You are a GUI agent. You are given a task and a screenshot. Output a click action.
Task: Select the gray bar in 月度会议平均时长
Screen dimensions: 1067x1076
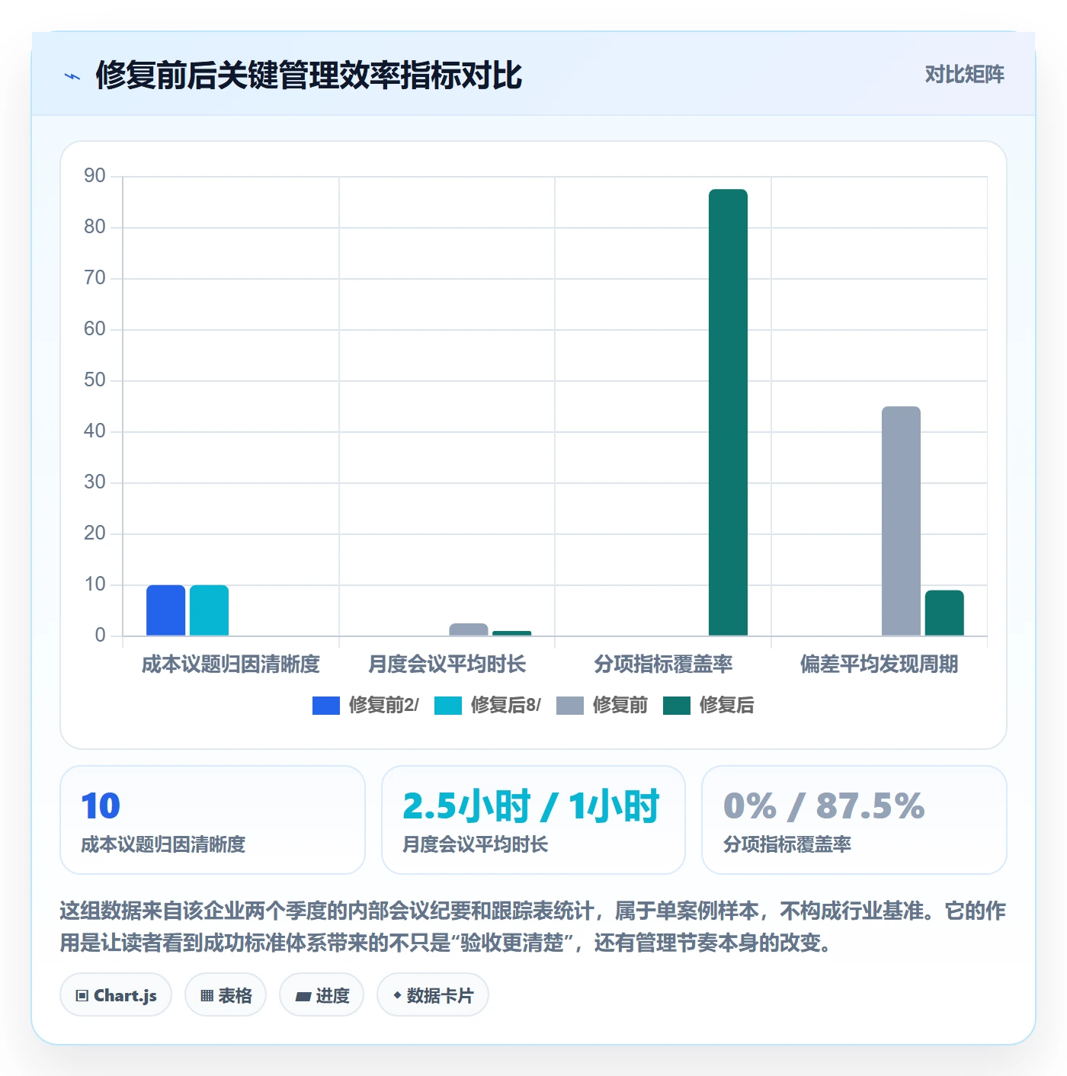pyautogui.click(x=469, y=629)
